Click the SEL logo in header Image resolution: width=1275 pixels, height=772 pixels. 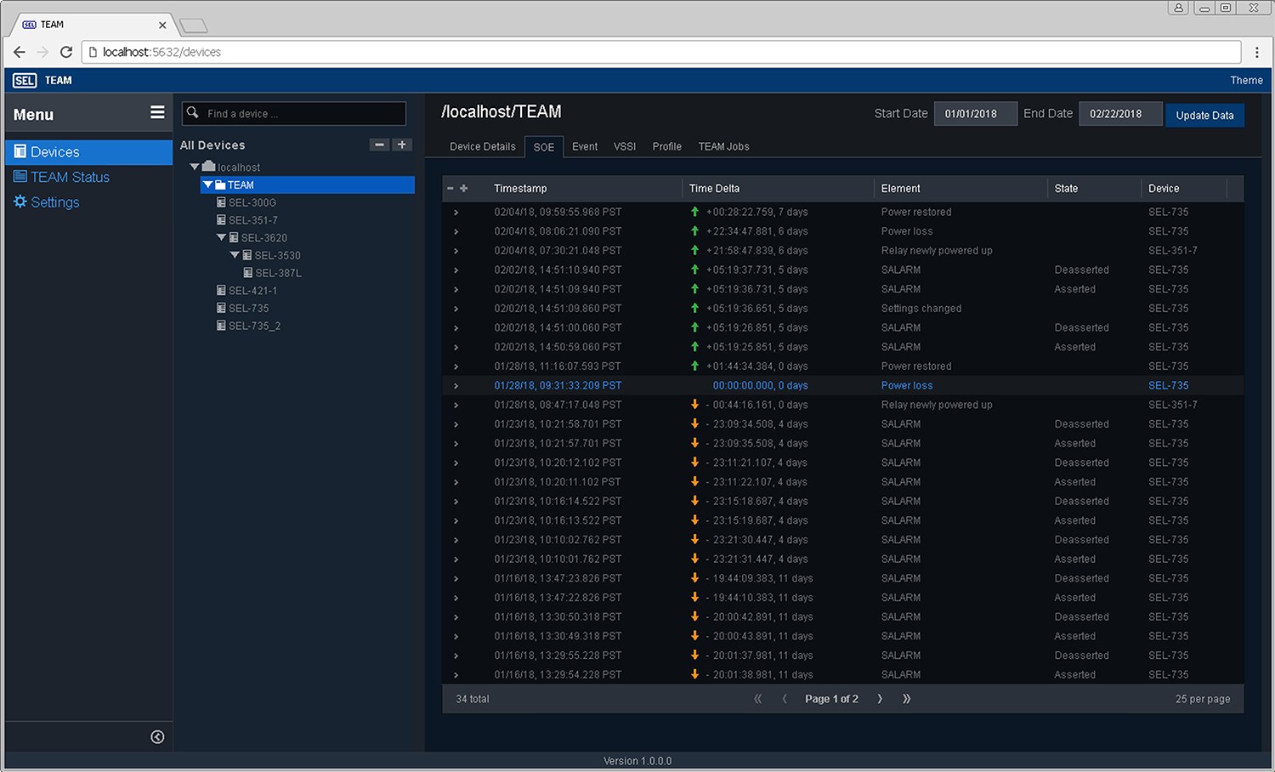coord(25,80)
